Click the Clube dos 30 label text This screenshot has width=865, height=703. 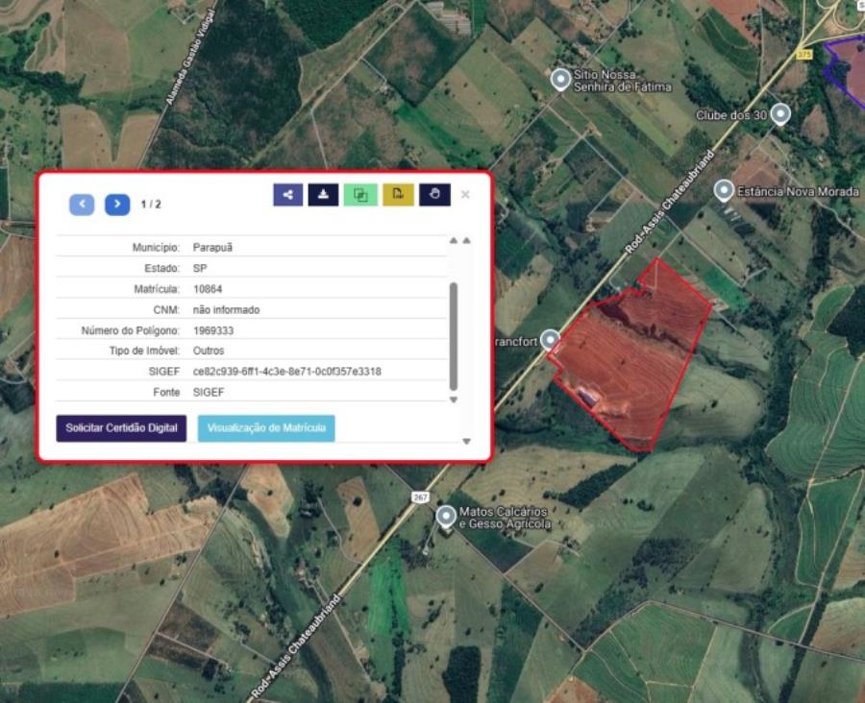[731, 115]
